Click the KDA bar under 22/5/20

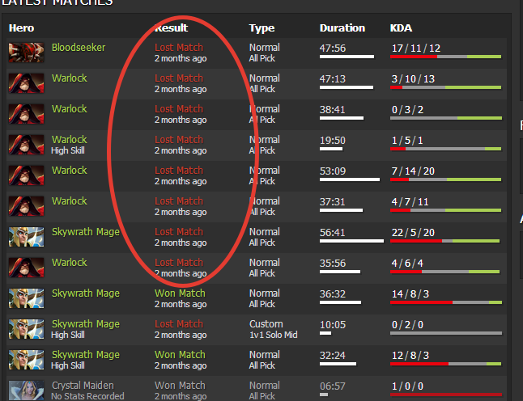(445, 241)
